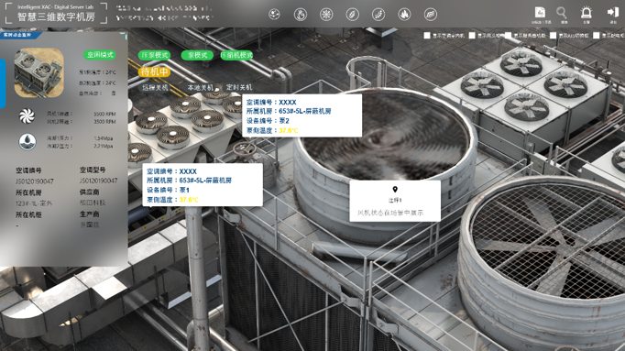The image size is (625, 351).
Task: Click the yellow 待机中 status badge
Action: click(x=154, y=71)
